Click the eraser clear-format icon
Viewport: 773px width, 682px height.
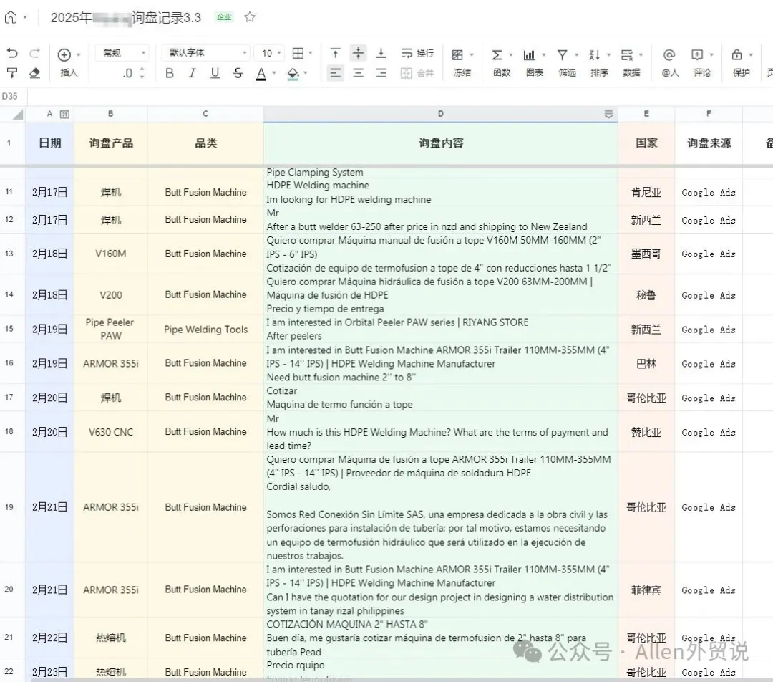click(34, 73)
